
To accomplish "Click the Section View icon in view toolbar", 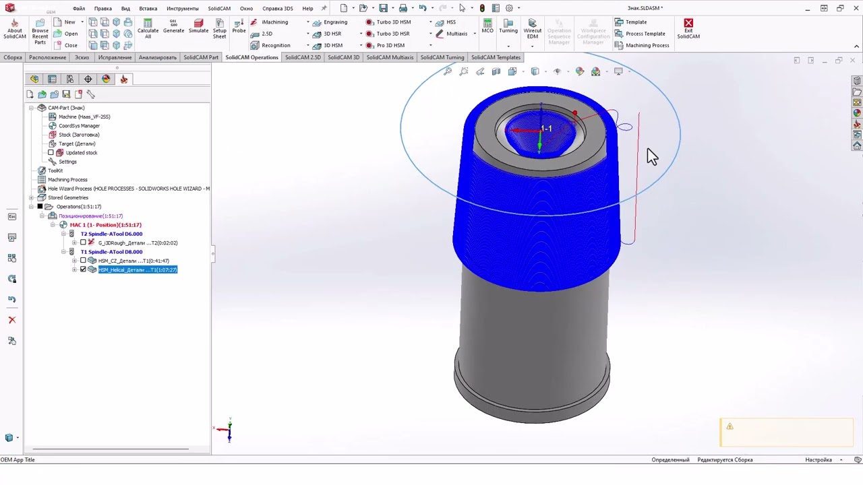I will (496, 71).
